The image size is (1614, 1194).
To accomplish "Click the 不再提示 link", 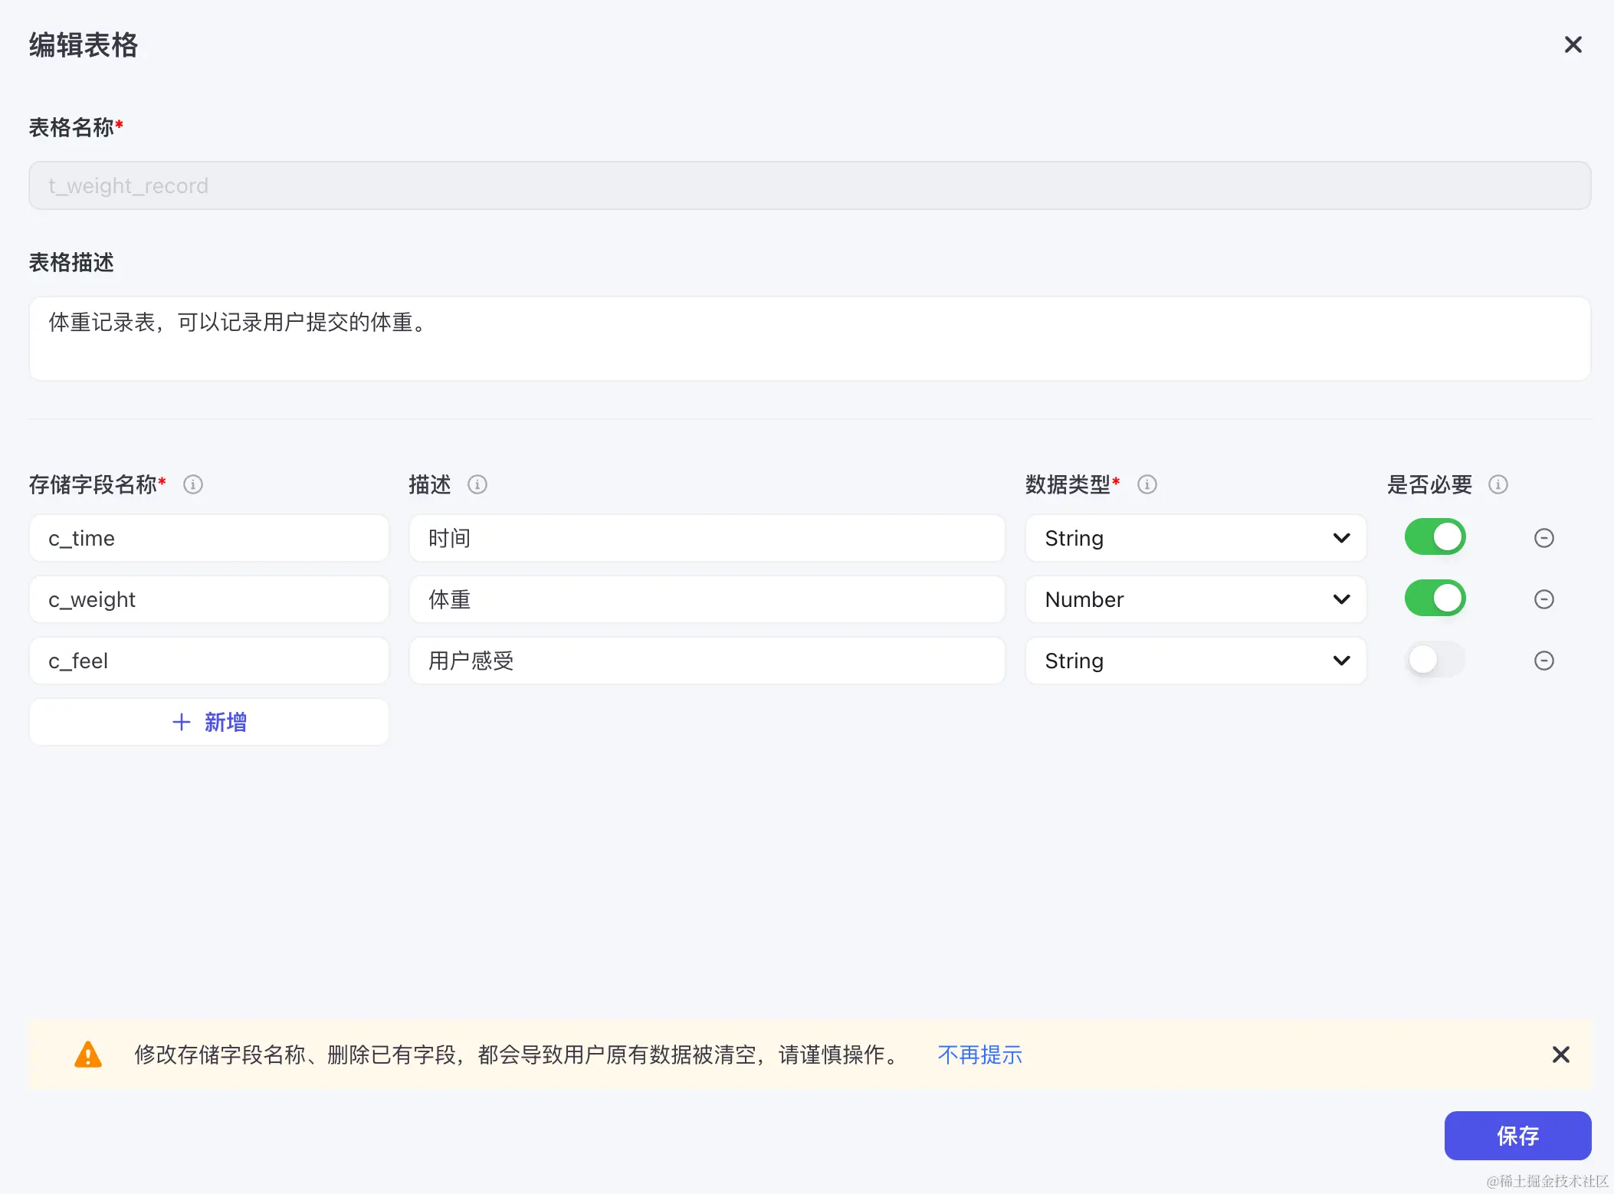I will click(x=980, y=1055).
